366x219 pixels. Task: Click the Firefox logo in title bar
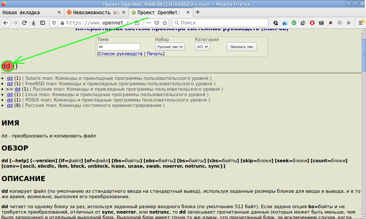tap(3, 4)
